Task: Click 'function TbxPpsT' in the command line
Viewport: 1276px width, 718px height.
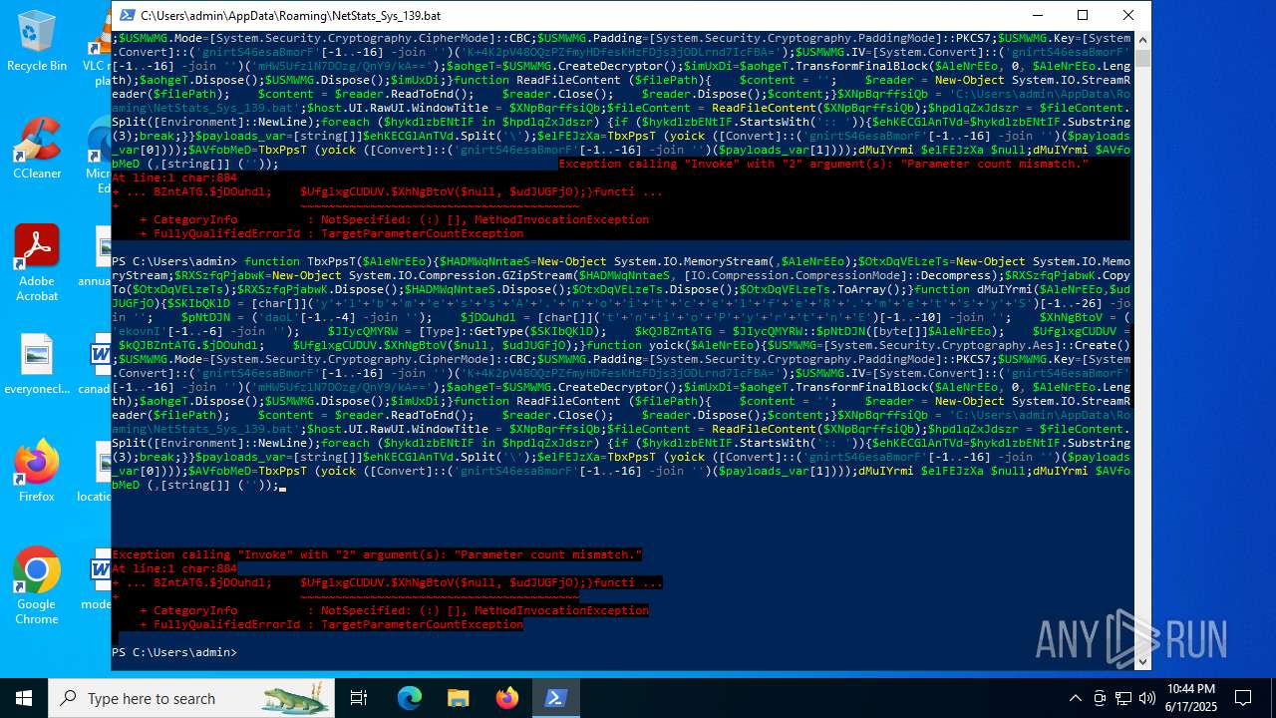Action: click(x=301, y=261)
